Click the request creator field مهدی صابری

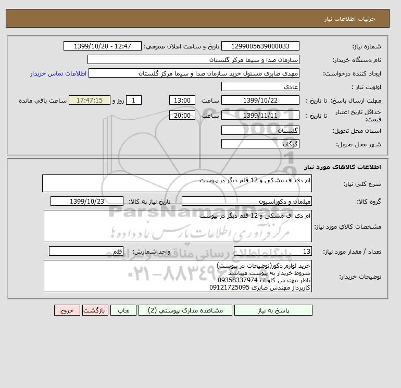click(194, 73)
